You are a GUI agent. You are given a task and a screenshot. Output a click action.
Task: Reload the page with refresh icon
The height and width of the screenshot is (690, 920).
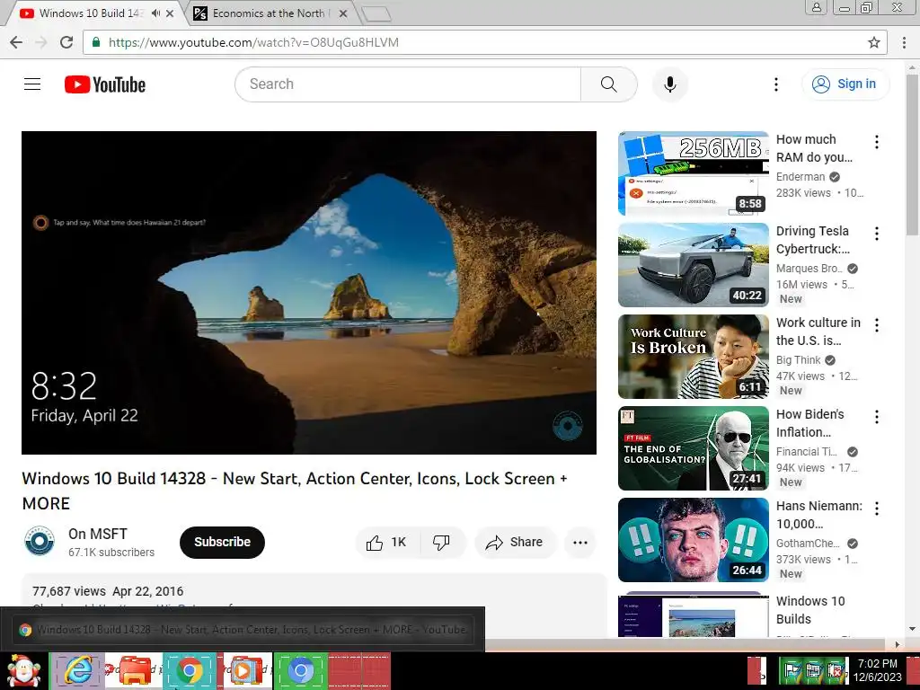pos(66,42)
